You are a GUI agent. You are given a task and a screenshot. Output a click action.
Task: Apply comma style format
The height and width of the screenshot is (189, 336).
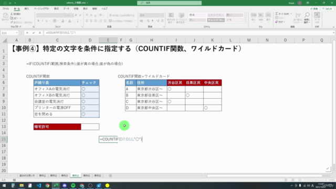point(152,21)
